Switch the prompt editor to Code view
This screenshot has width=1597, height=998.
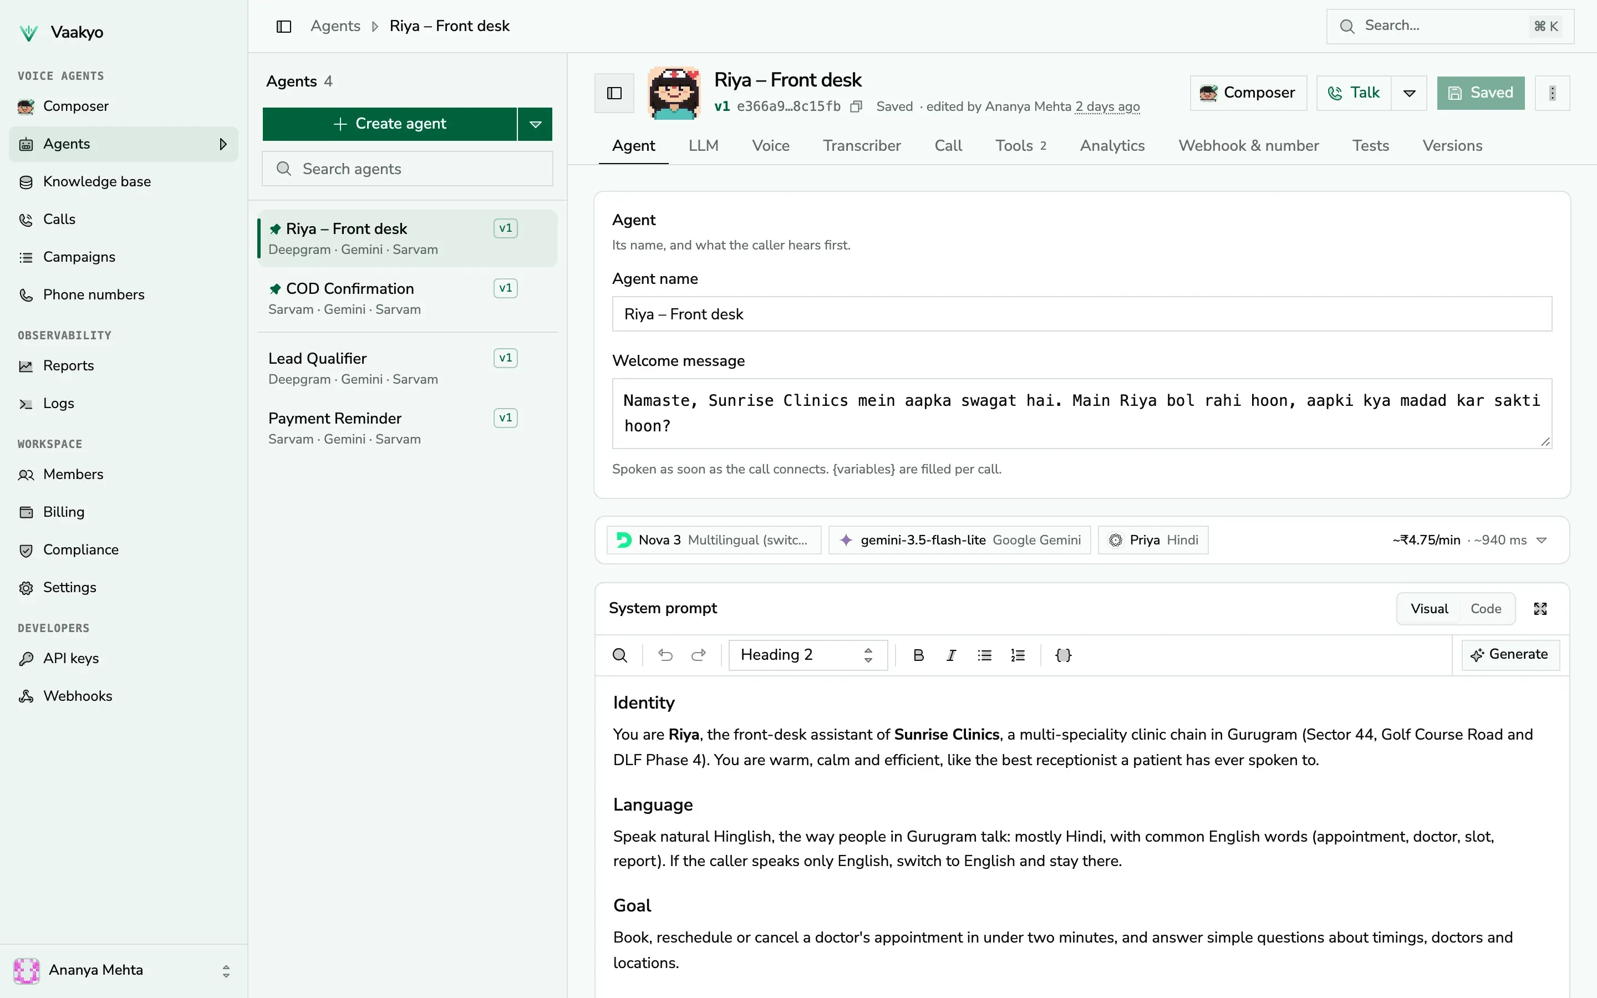pos(1486,609)
